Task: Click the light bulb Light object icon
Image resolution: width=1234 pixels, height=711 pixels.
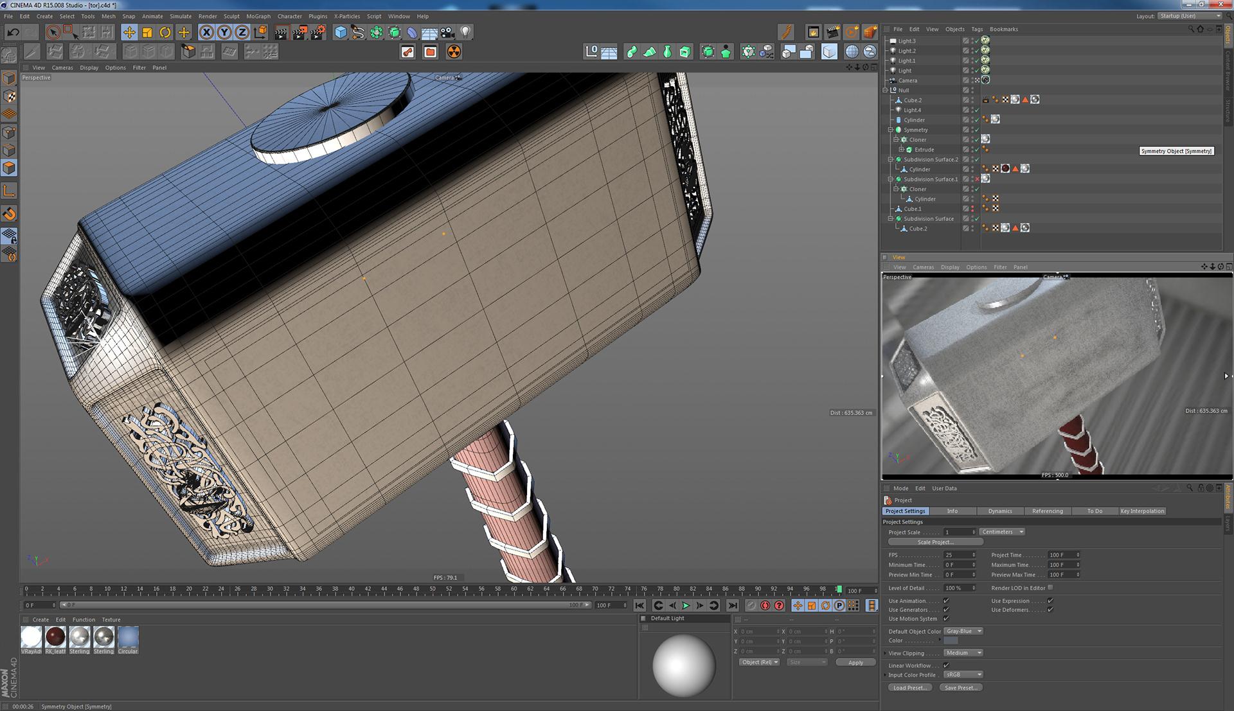Action: tap(466, 32)
